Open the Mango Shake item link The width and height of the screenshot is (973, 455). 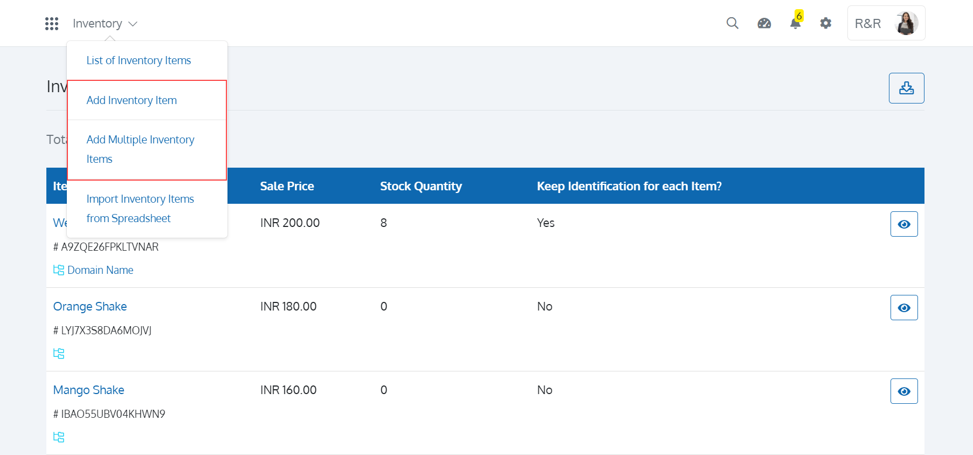pos(88,390)
